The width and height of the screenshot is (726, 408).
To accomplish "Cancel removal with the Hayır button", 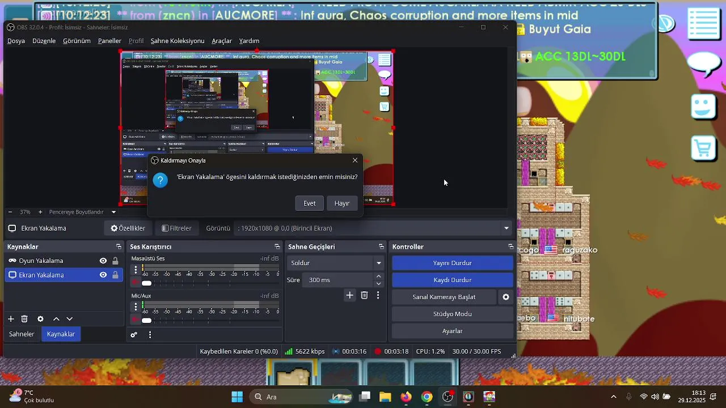I will pyautogui.click(x=342, y=203).
